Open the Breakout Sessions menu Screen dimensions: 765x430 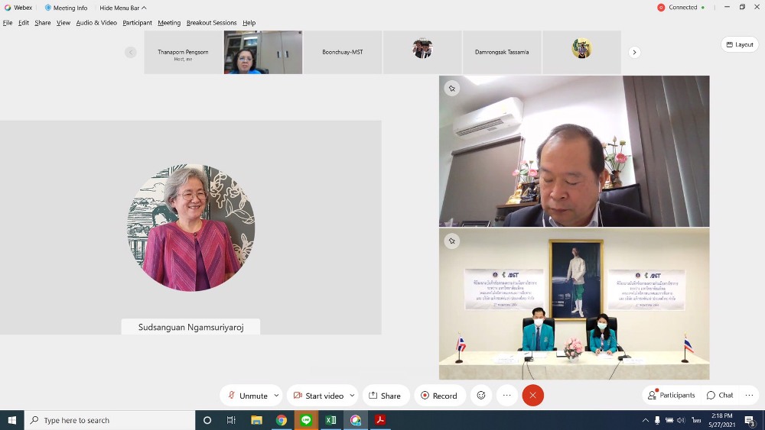tap(210, 23)
